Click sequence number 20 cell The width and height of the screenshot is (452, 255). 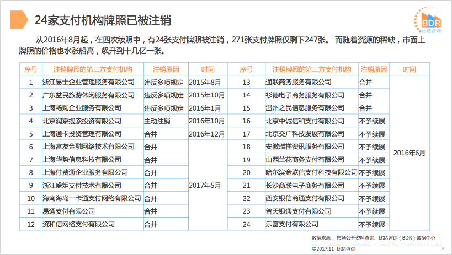[247, 172]
